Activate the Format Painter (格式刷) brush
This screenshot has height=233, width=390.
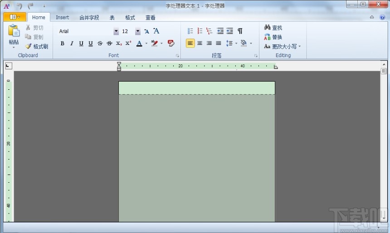[x=37, y=46]
